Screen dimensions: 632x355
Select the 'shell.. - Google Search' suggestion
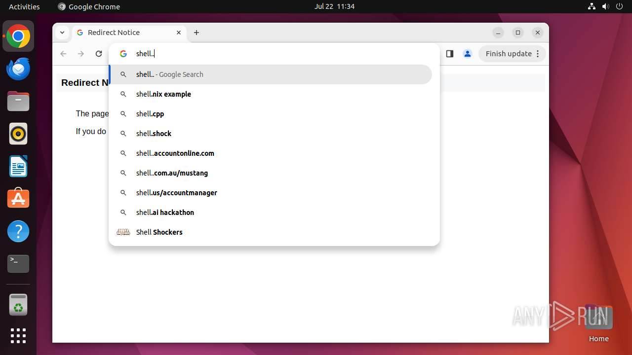[271, 74]
